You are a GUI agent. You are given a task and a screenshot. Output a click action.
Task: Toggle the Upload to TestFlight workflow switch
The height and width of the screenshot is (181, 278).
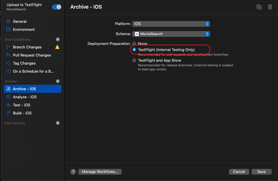56,7
